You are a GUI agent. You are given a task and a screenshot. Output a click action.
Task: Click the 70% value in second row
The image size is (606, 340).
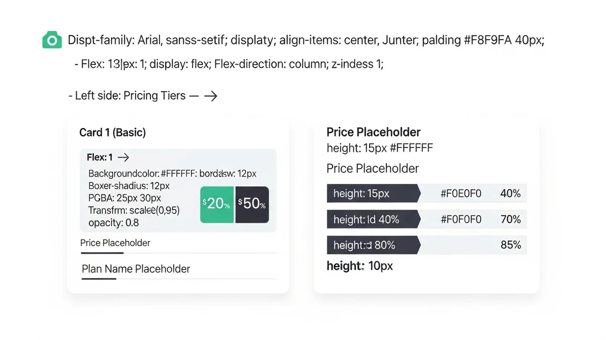coord(510,220)
